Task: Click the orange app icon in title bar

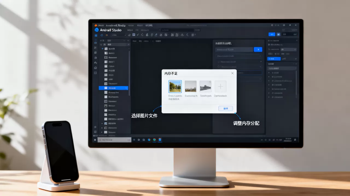Action: coord(96,25)
